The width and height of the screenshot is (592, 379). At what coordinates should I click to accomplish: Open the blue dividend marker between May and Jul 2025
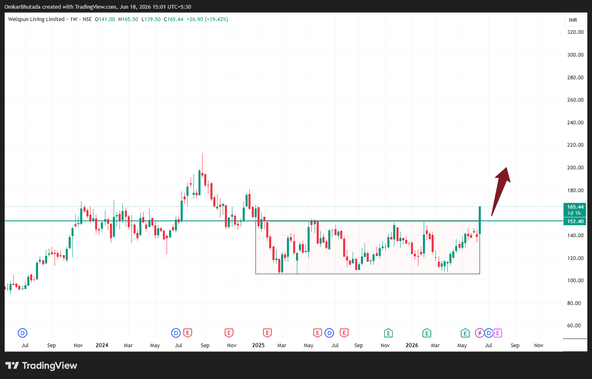point(329,333)
